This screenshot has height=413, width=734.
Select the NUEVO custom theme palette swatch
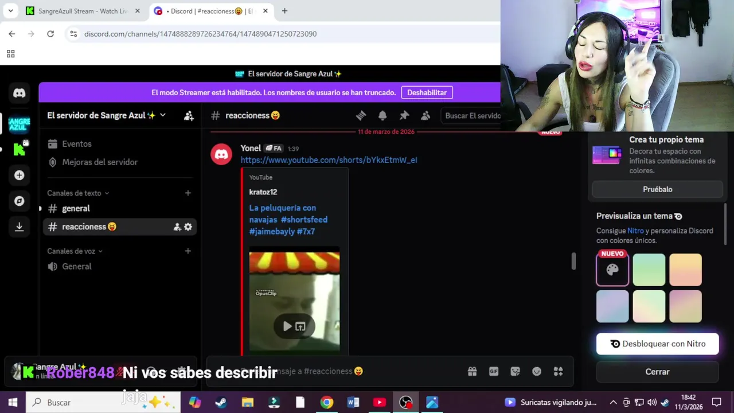[x=612, y=270]
